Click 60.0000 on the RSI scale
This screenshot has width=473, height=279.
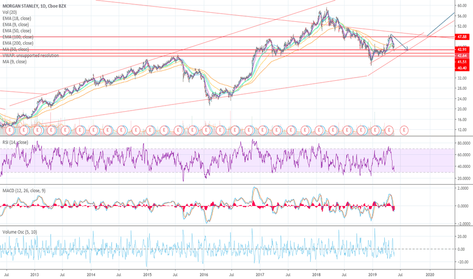464,155
